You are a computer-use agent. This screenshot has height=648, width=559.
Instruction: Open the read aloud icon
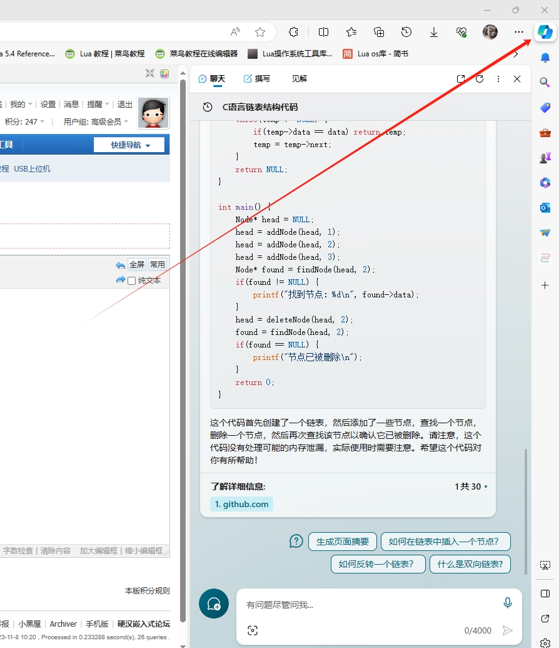(235, 32)
